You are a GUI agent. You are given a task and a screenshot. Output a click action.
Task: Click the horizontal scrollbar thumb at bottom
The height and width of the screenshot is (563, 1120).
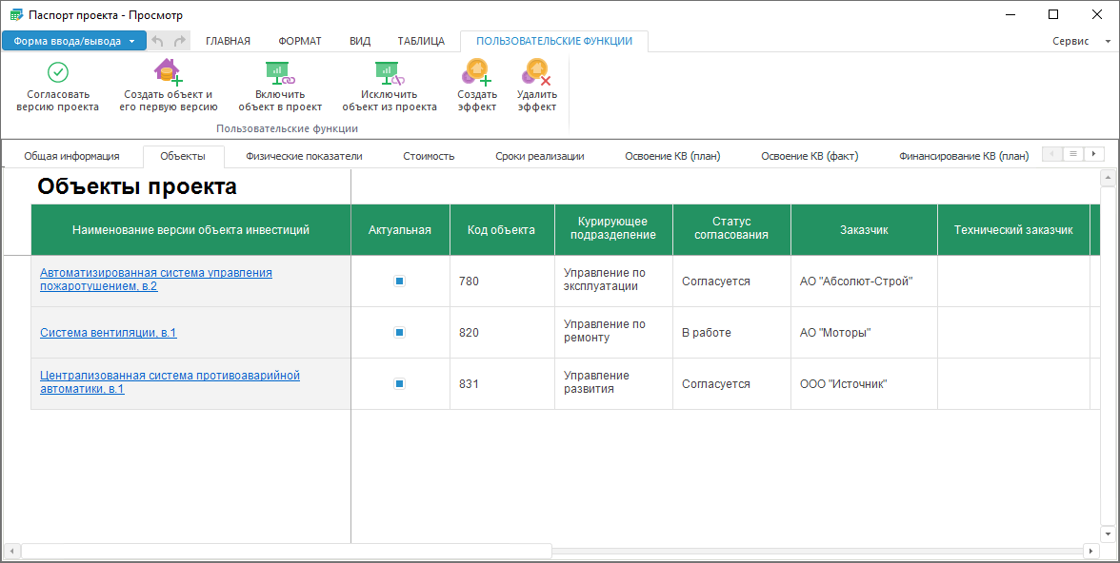click(286, 551)
